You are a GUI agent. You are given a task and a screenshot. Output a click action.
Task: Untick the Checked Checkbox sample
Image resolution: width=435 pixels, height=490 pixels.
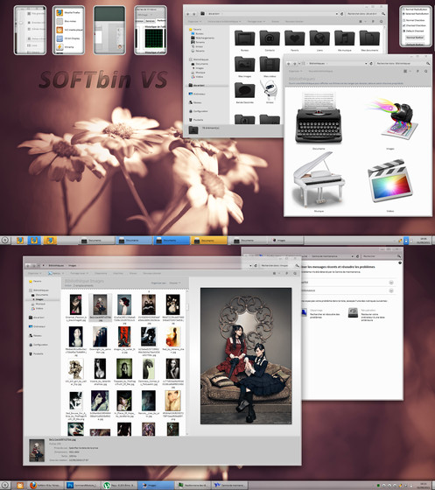[x=414, y=25]
